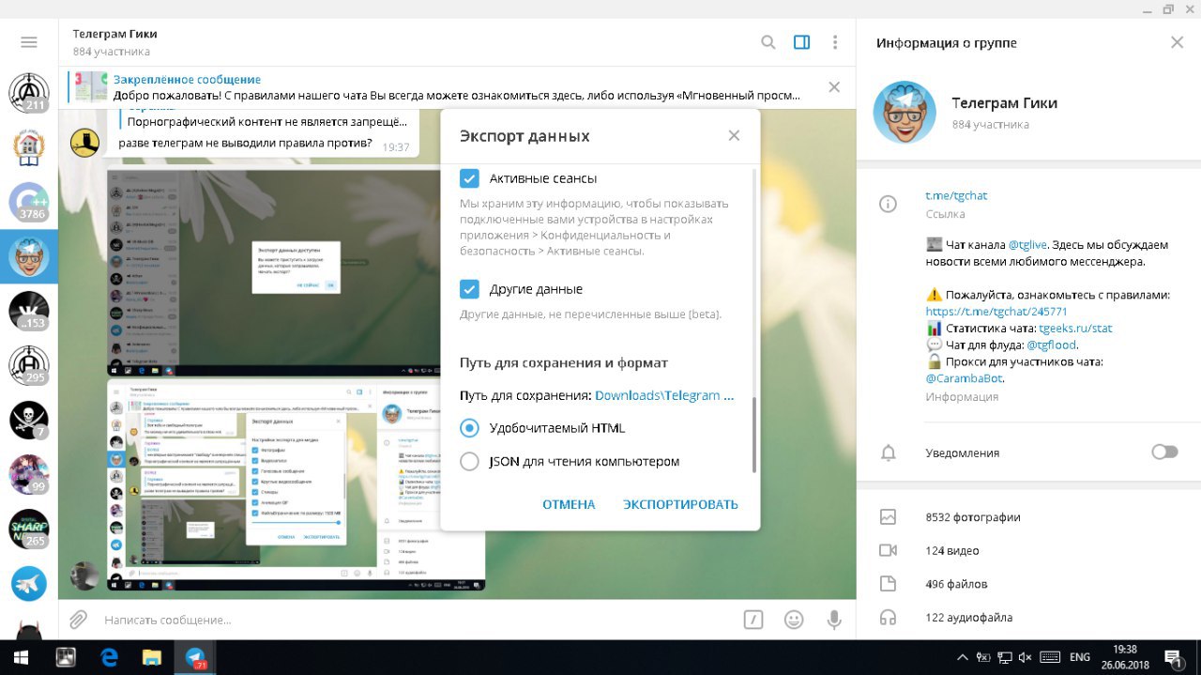1201x675 pixels.
Task: Open the t.me/tgchat group link
Action: [x=956, y=195]
